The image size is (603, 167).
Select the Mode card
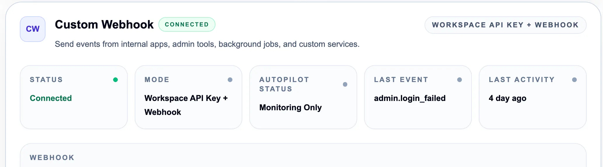pyautogui.click(x=188, y=97)
